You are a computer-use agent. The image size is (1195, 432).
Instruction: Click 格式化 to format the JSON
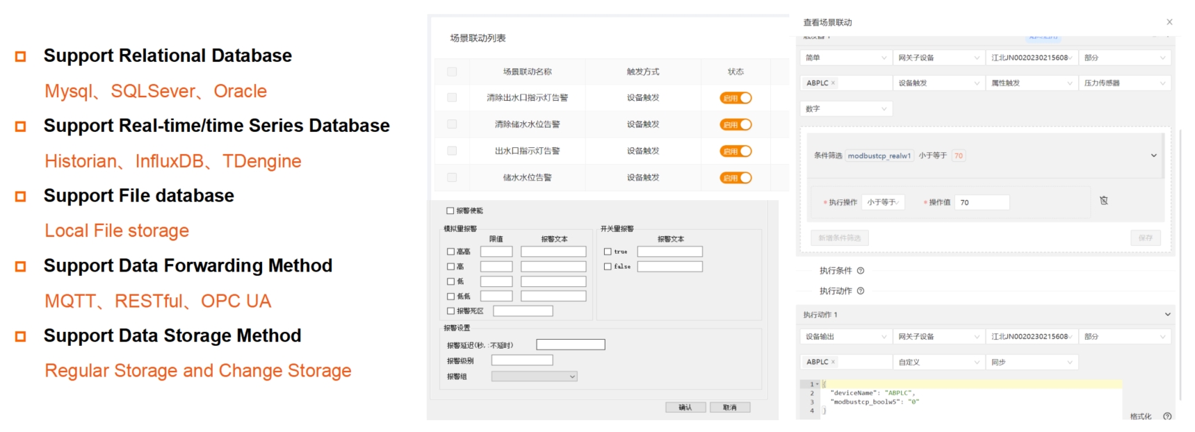[x=1140, y=417]
